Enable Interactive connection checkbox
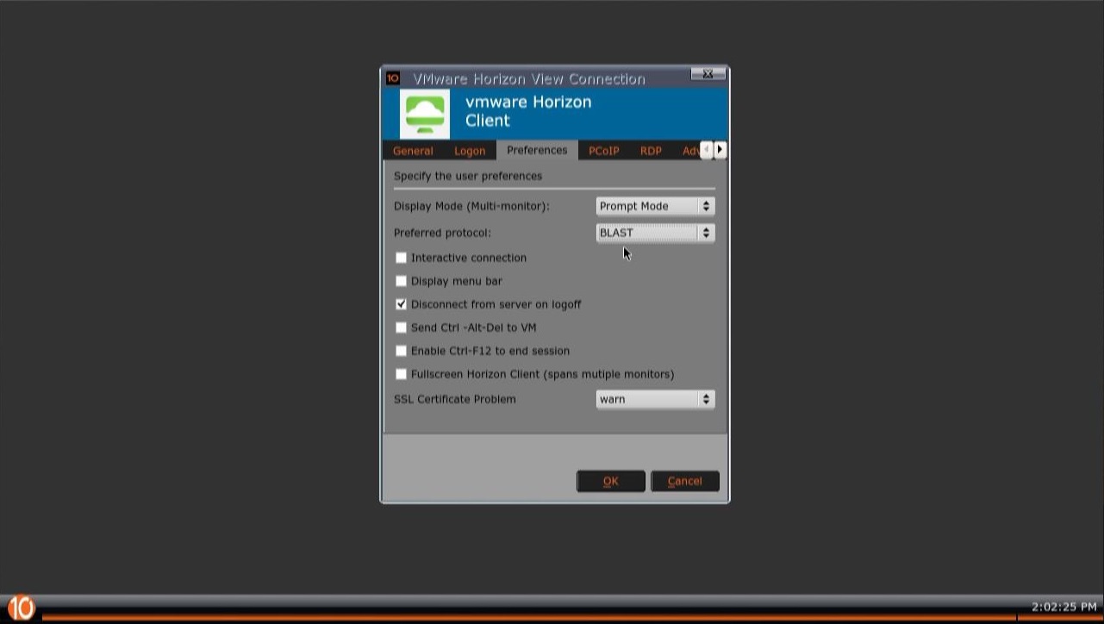Image resolution: width=1104 pixels, height=624 pixels. (x=401, y=258)
